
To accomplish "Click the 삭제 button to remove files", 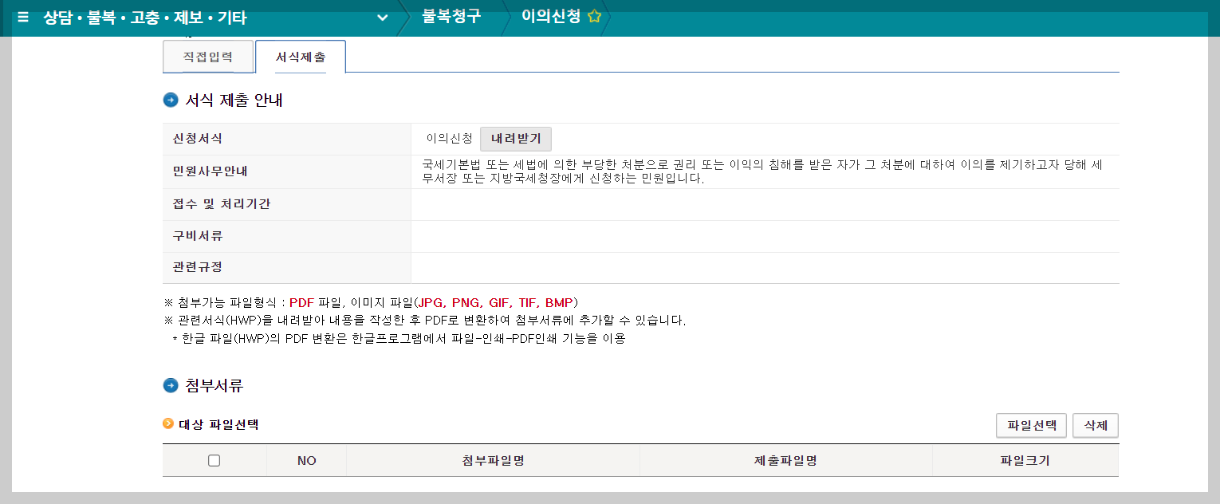I will click(1095, 425).
